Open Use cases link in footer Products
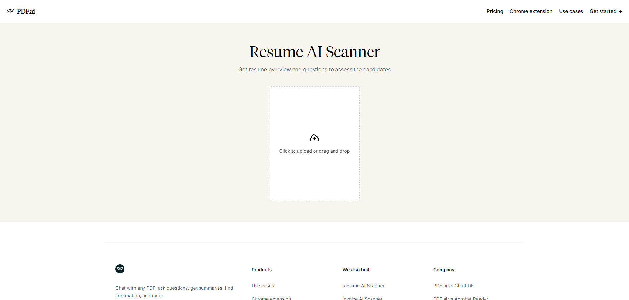Screen dimensions: 629x300 tap(263, 286)
